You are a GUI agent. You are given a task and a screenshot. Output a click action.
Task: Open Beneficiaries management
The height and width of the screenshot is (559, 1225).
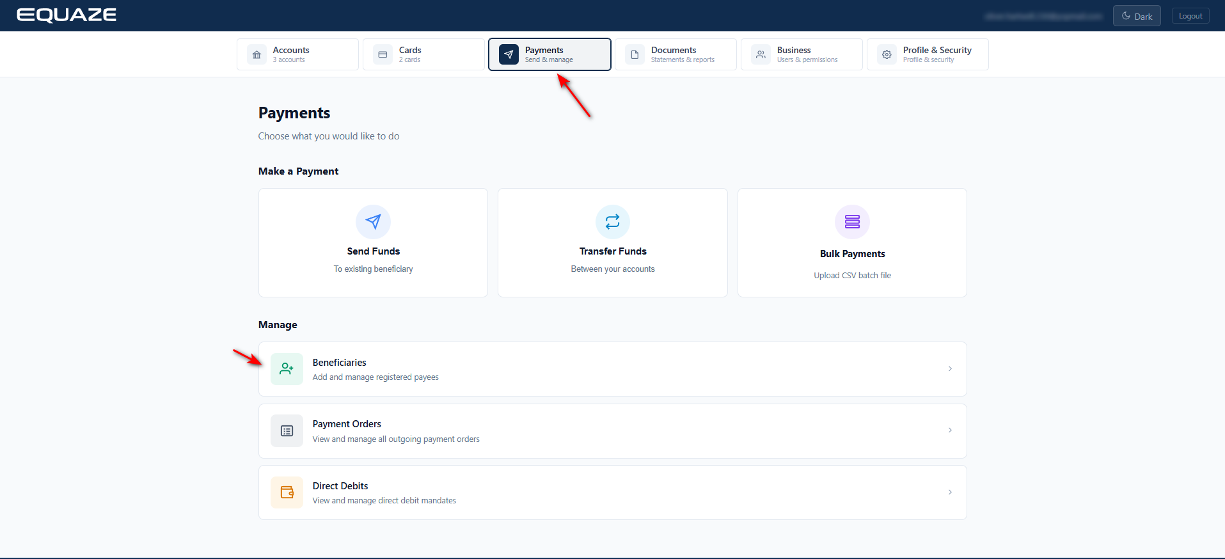[x=612, y=369]
